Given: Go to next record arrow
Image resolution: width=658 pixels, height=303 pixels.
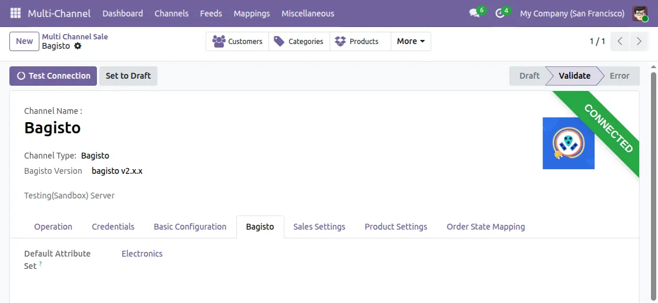Looking at the screenshot, I should pyautogui.click(x=639, y=41).
